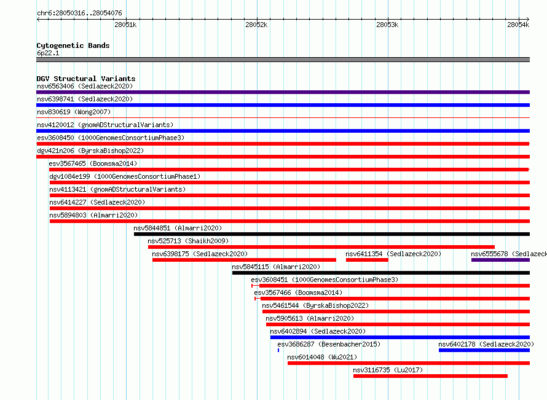Click the gray 6p22.1 cytogenetic band bar
This screenshot has width=547, height=400.
tap(283, 60)
